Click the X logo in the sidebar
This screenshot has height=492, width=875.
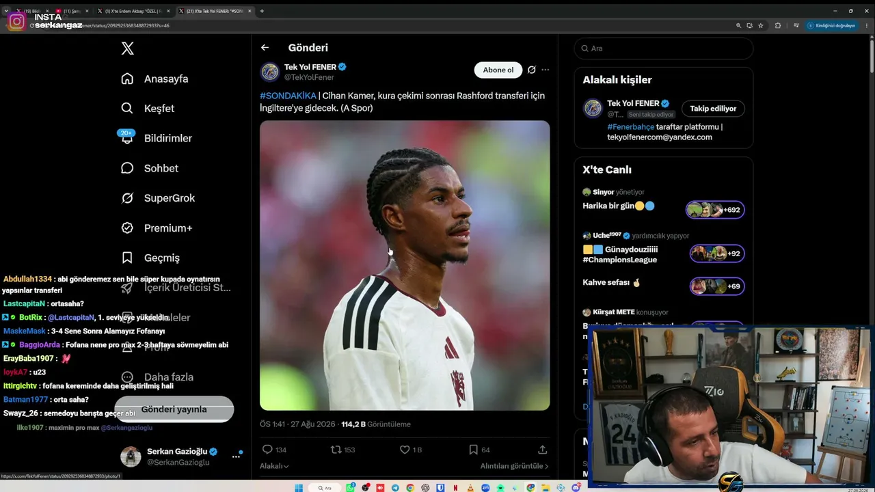(127, 49)
